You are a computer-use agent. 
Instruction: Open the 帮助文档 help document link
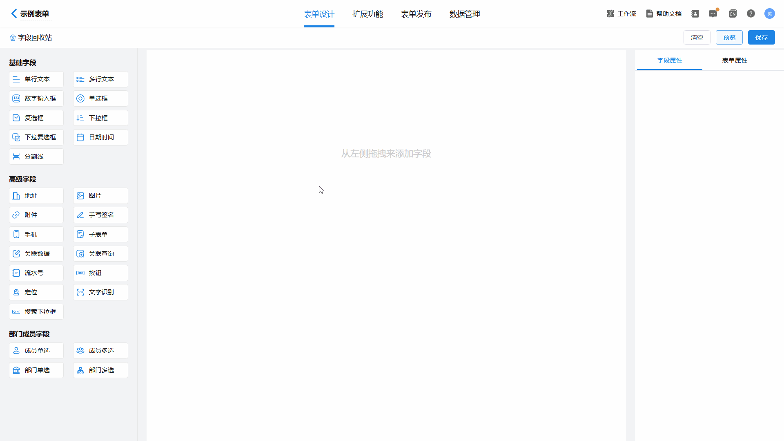click(664, 14)
